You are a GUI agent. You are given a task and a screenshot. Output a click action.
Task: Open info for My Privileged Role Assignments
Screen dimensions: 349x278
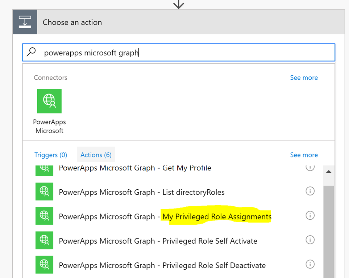(310, 215)
